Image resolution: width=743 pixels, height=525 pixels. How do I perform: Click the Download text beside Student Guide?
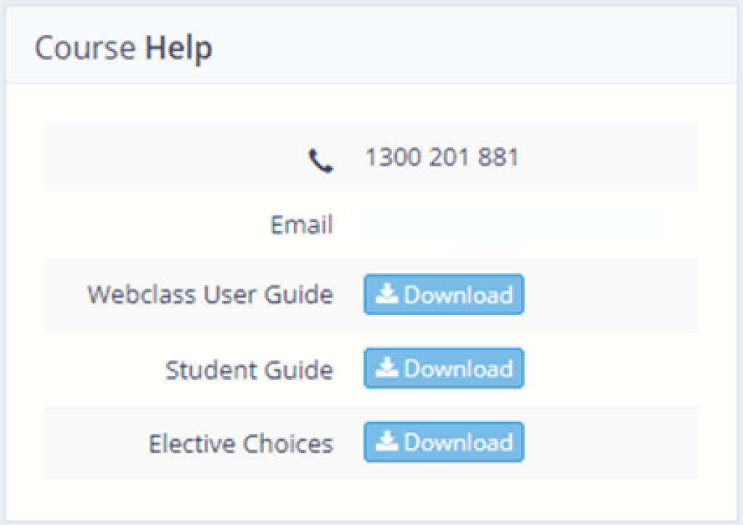pos(459,368)
